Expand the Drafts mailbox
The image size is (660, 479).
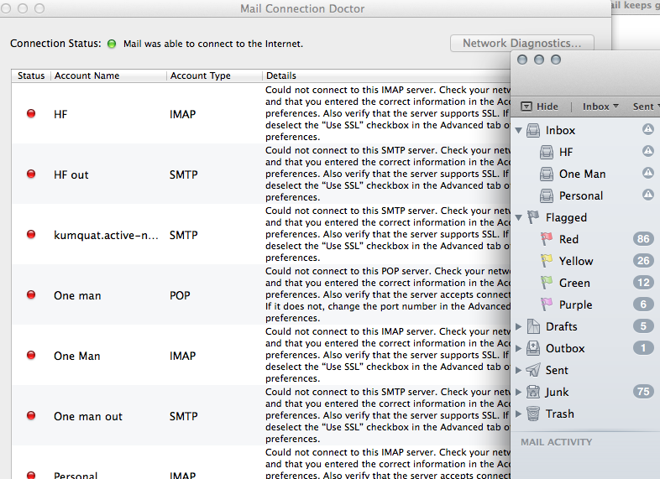pos(519,326)
